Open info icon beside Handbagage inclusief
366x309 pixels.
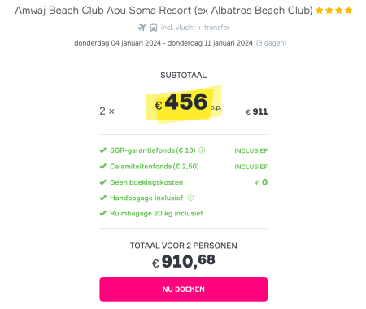190,198
